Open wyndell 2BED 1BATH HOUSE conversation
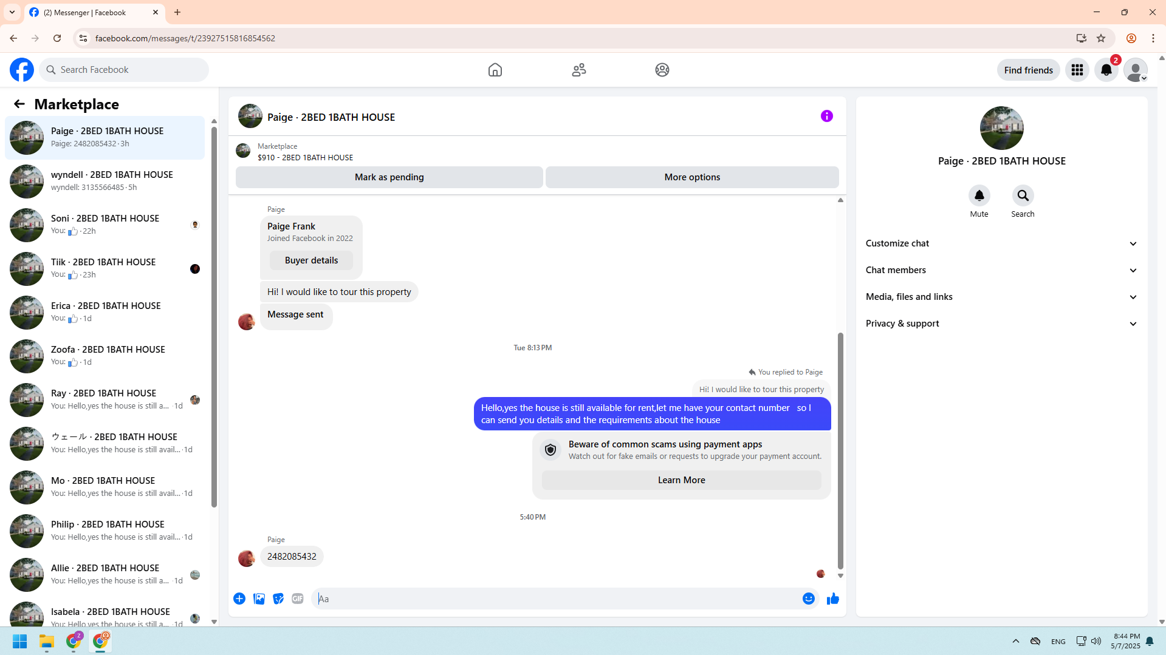 coord(105,181)
